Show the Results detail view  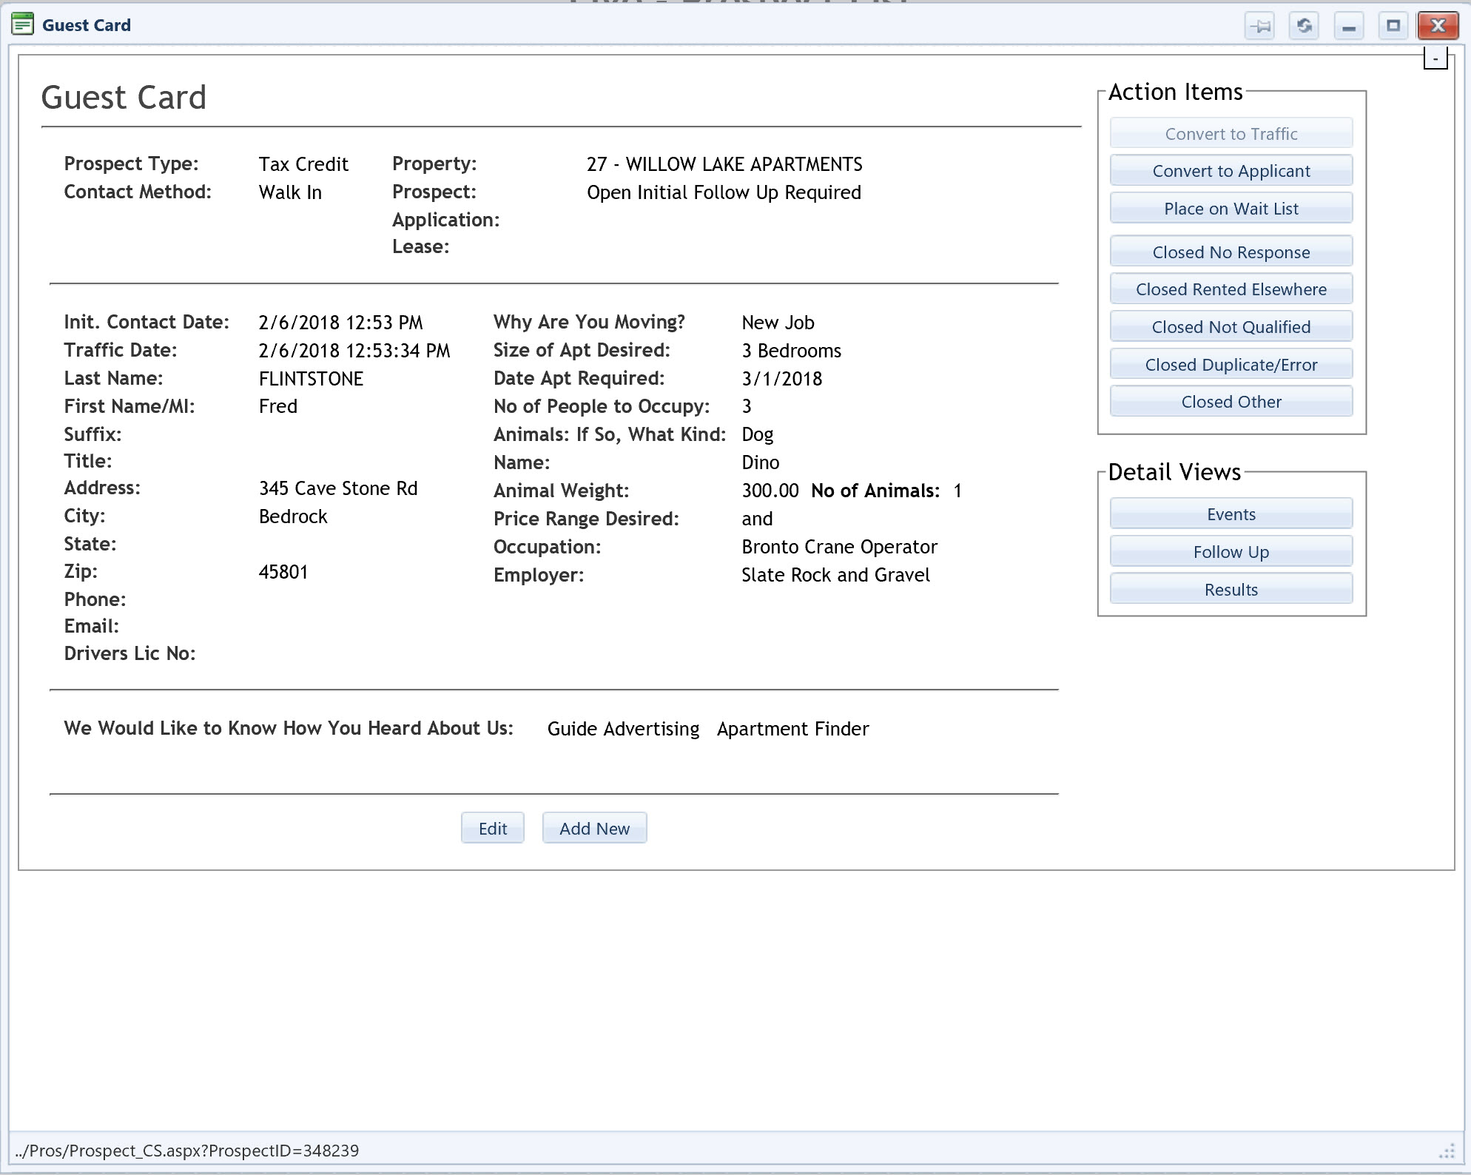pyautogui.click(x=1231, y=590)
